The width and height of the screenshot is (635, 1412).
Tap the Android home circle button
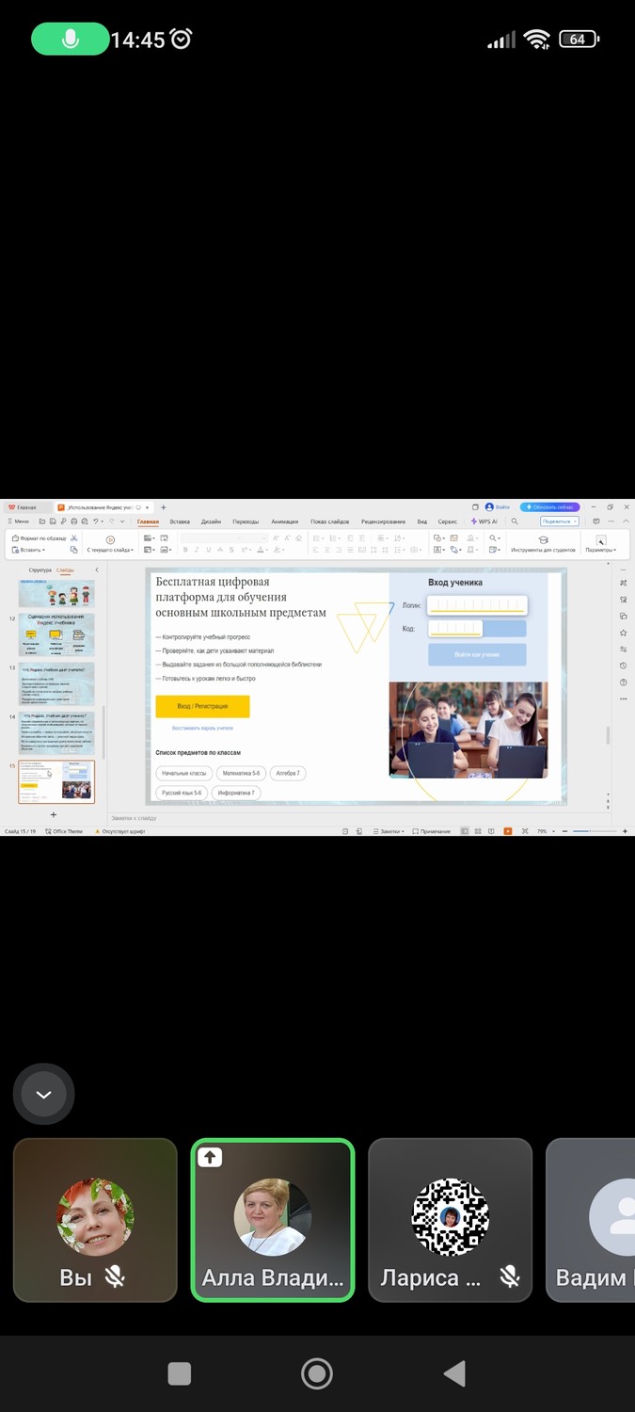(x=317, y=1373)
